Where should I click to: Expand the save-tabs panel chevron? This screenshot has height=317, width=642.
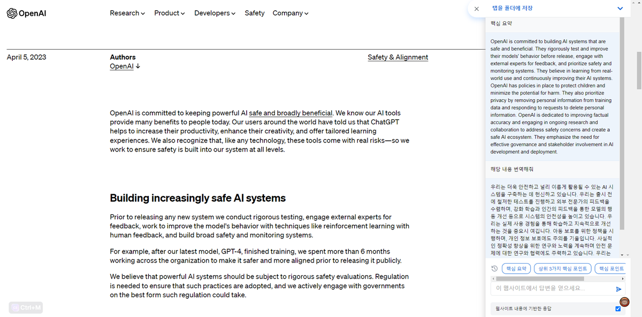click(x=620, y=9)
